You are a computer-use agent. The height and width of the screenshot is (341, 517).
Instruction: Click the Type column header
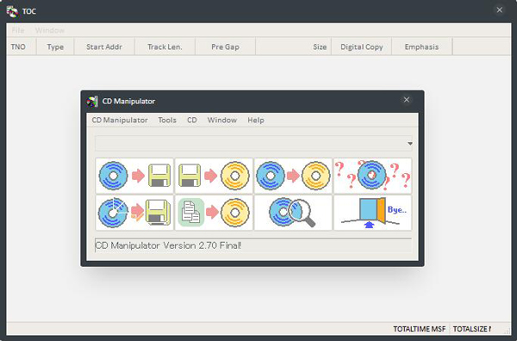click(x=55, y=46)
